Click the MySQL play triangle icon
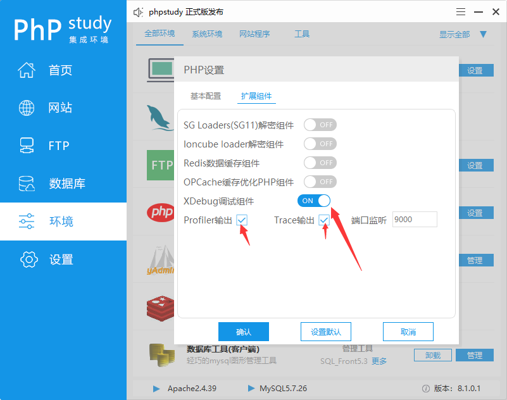 coord(251,388)
